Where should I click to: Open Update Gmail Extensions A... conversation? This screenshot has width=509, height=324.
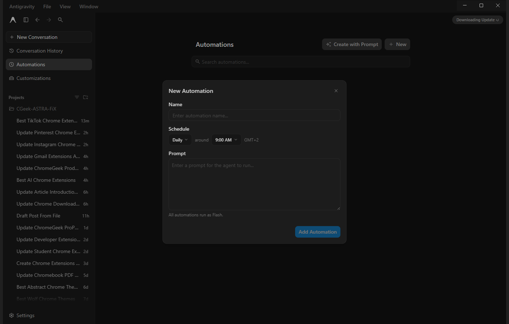click(x=49, y=156)
